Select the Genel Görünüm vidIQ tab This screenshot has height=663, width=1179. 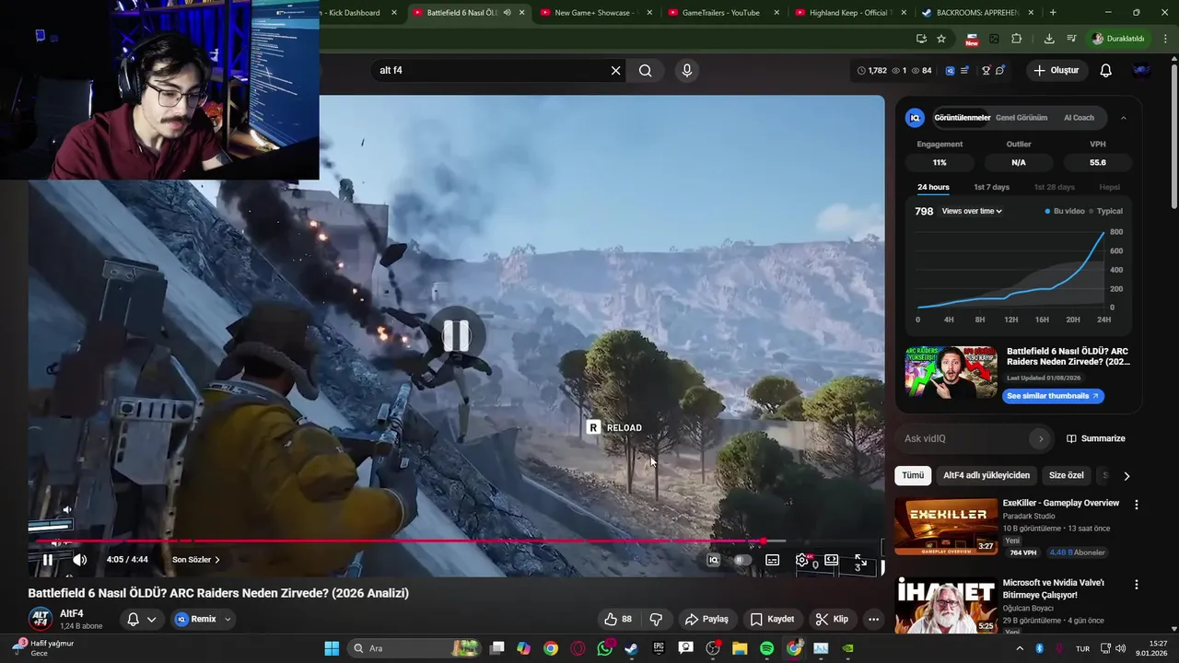pos(1021,118)
